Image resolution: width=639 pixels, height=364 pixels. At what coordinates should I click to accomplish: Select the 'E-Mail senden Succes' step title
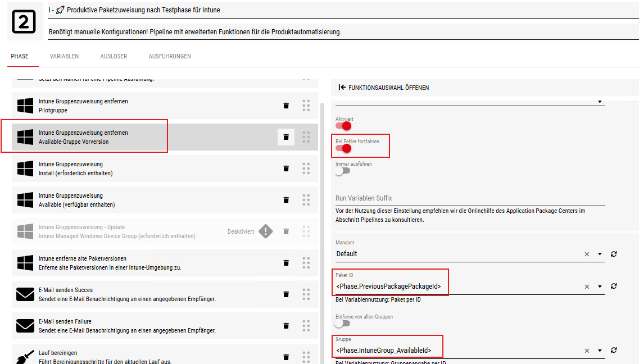[66, 290]
